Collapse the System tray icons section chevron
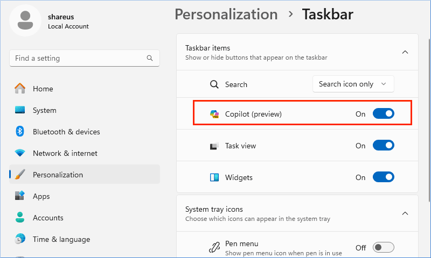Viewport: 431px width, 258px height. click(405, 213)
